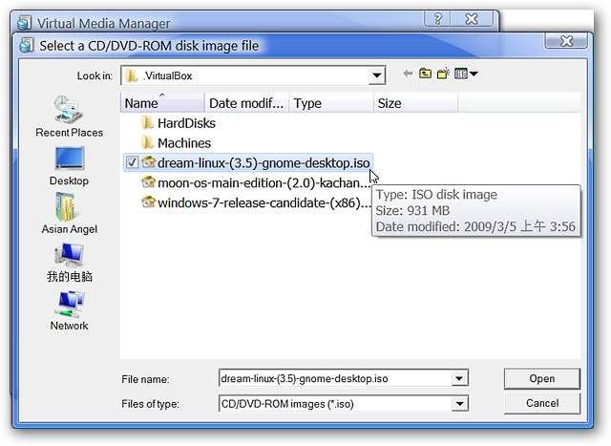The width and height of the screenshot is (611, 446).
Task: Toggle checkbox beside dream-linux ISO file
Action: [132, 162]
